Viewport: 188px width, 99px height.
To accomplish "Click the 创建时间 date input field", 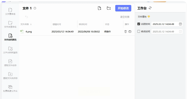I will coord(167,24).
